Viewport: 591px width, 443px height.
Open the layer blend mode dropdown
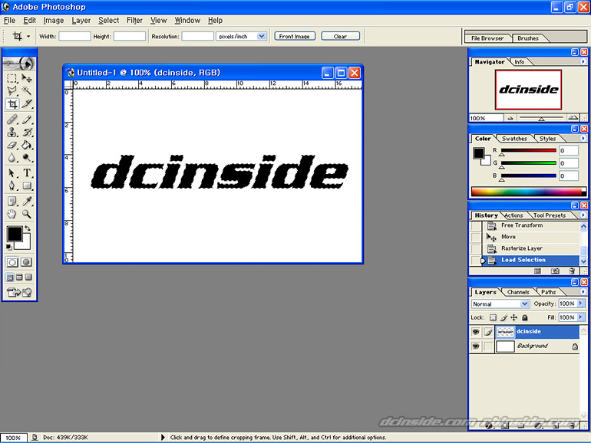coord(524,304)
